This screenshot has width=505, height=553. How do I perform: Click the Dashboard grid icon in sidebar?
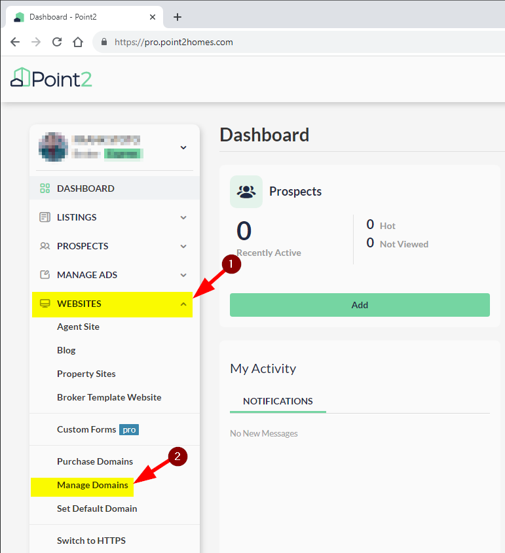(x=45, y=188)
